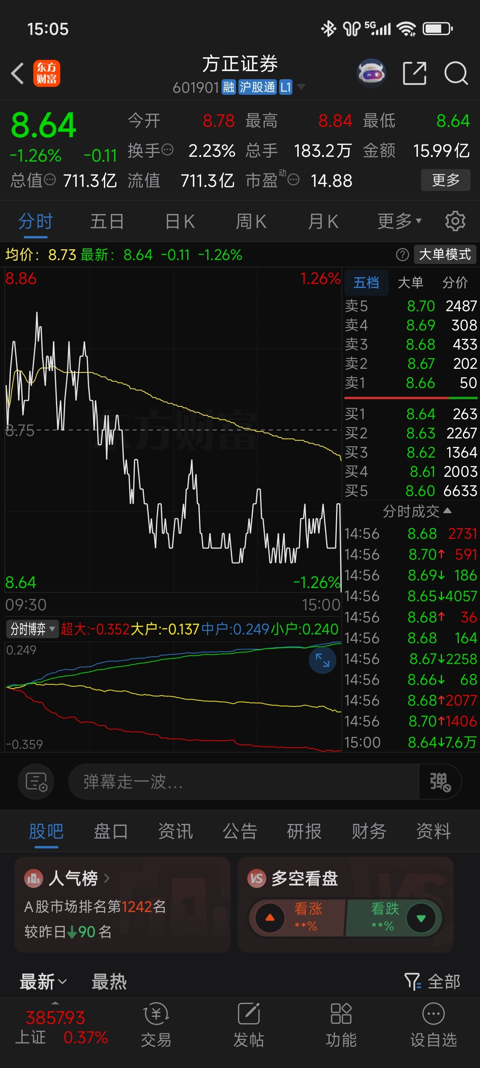Tap the share/export icon
Screen dimensions: 480x1068
pos(414,73)
